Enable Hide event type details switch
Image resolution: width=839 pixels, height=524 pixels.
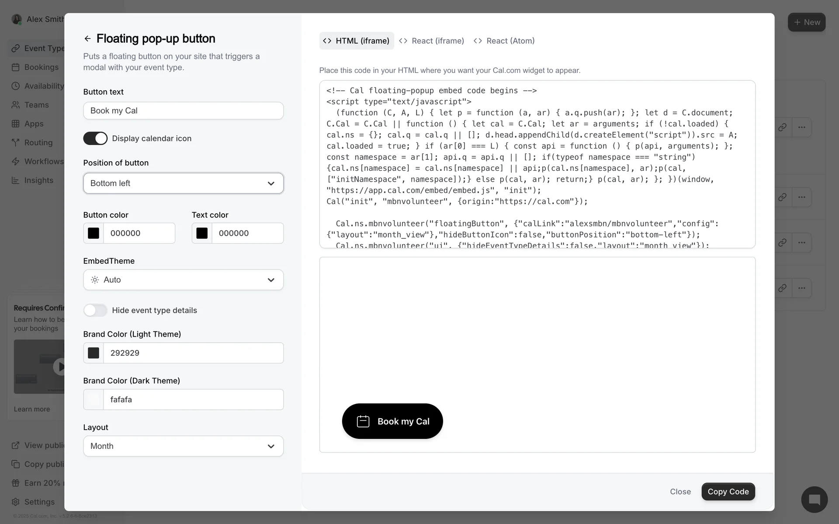pyautogui.click(x=95, y=310)
